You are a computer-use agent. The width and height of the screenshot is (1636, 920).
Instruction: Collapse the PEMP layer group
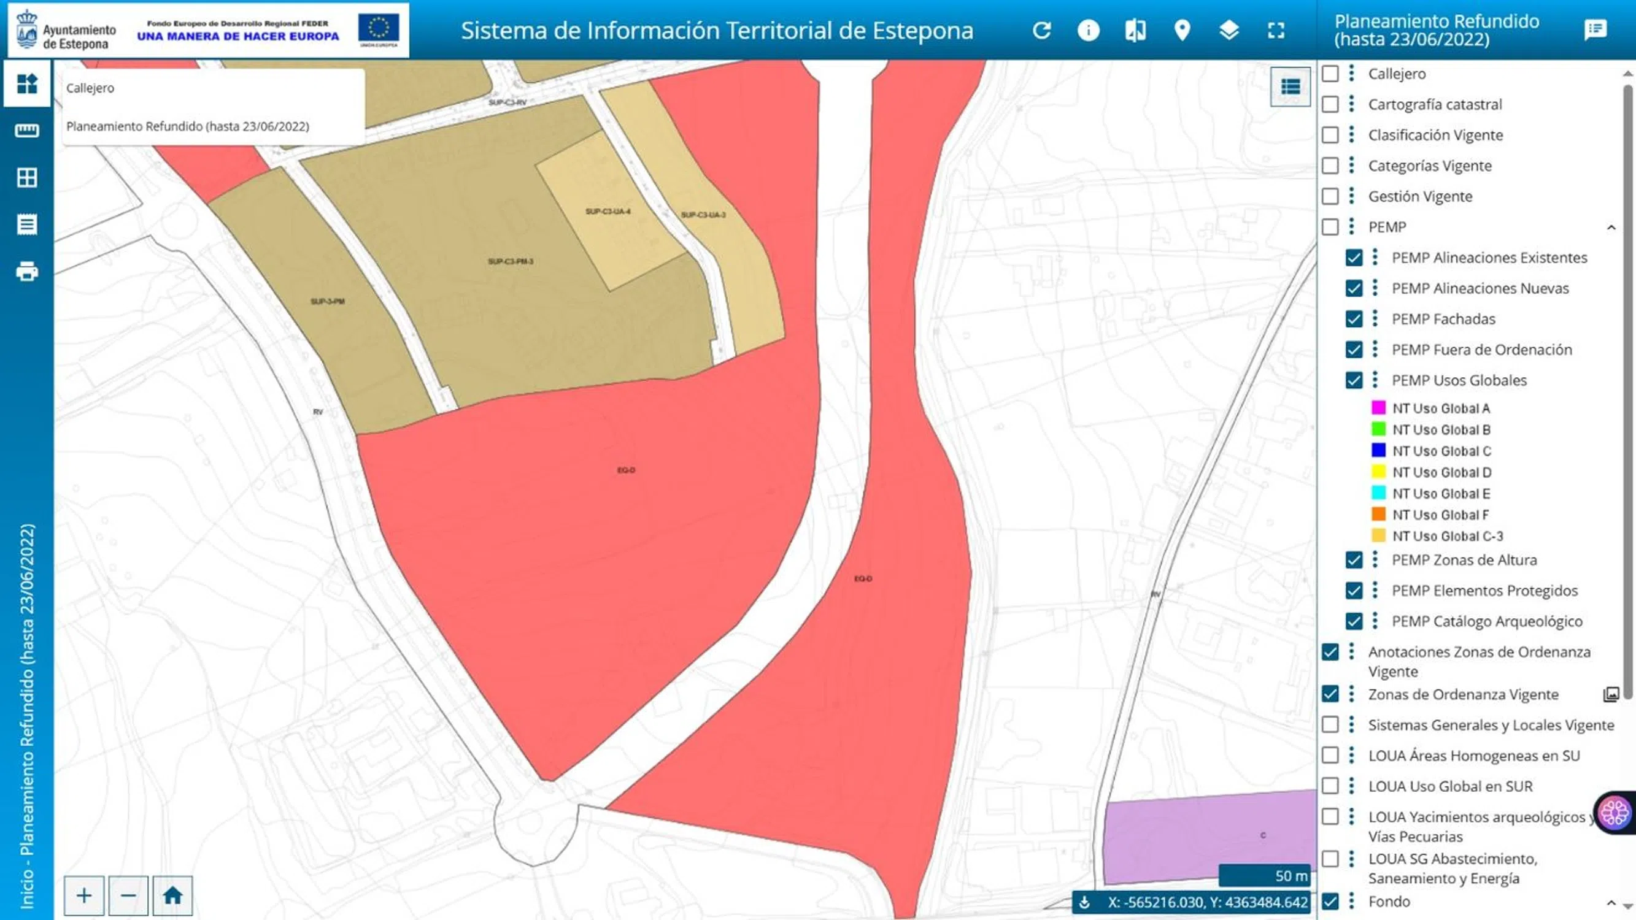(1611, 228)
